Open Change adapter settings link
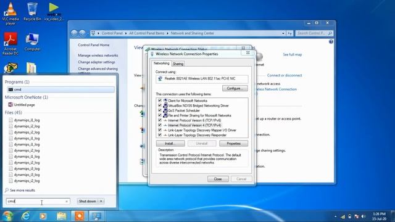395x222 pixels. 96,62
